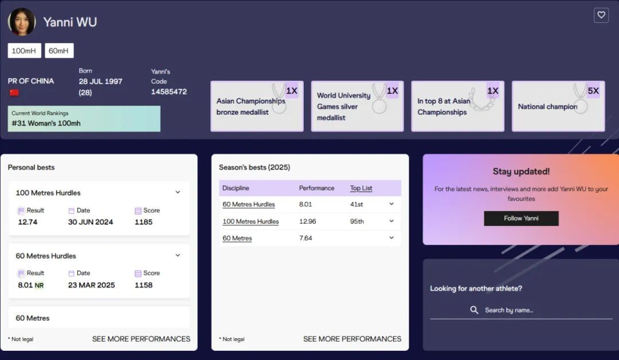
Task: Click the athlete profile photo
Action: tap(22, 22)
